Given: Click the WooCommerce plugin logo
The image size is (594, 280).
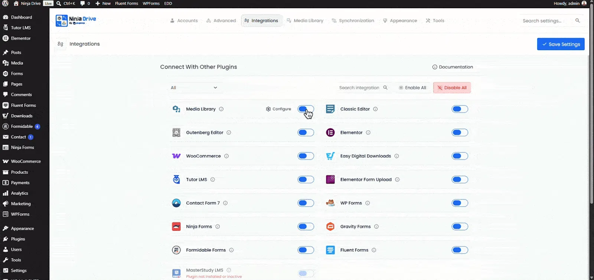Looking at the screenshot, I should (x=176, y=156).
